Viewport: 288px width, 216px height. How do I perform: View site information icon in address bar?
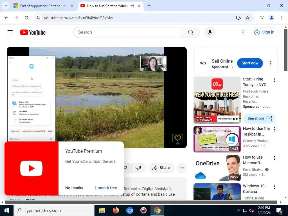pyautogui.click(x=38, y=18)
